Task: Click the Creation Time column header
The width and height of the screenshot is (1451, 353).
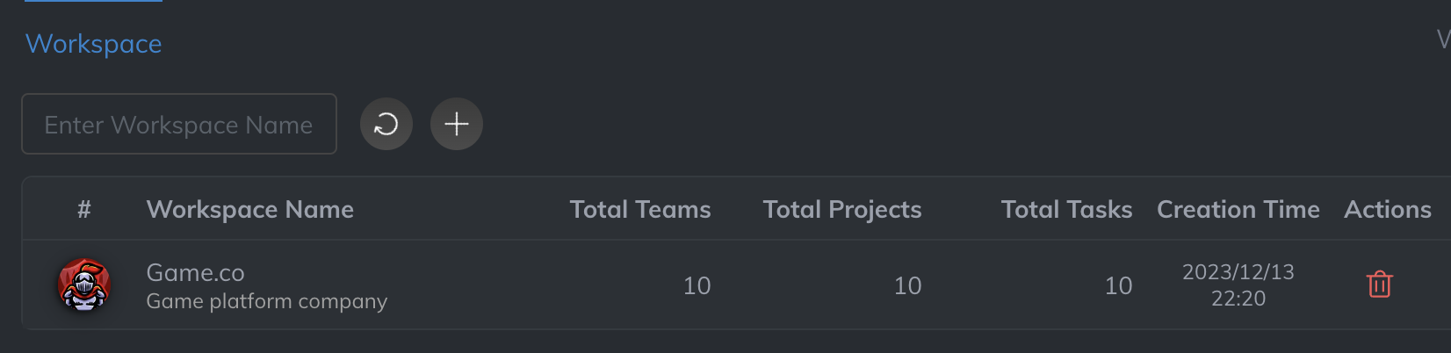Action: 1238,209
